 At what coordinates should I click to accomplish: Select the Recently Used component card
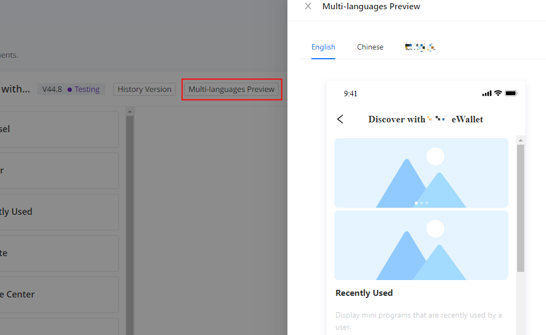click(59, 212)
